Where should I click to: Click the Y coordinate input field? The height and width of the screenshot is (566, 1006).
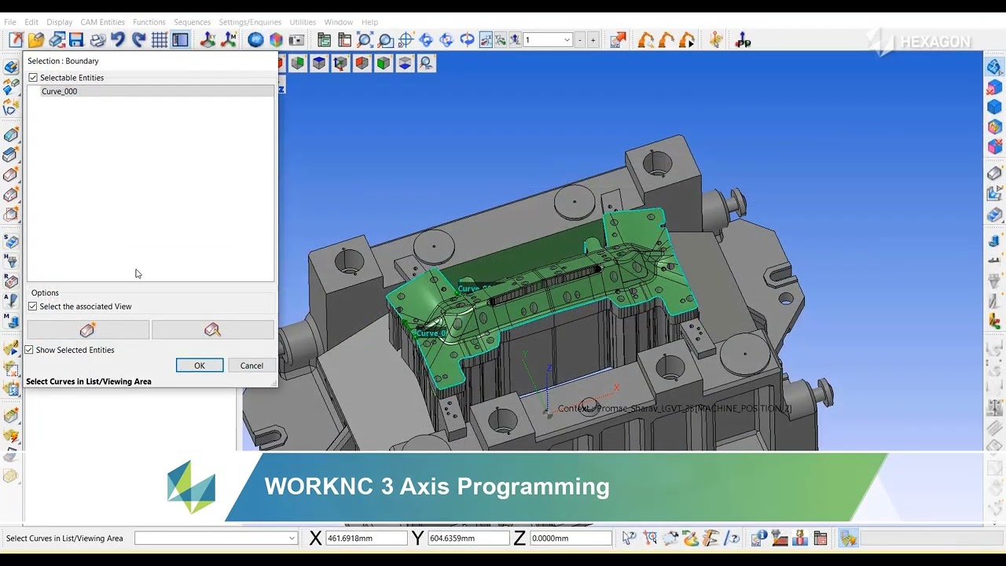click(x=468, y=538)
